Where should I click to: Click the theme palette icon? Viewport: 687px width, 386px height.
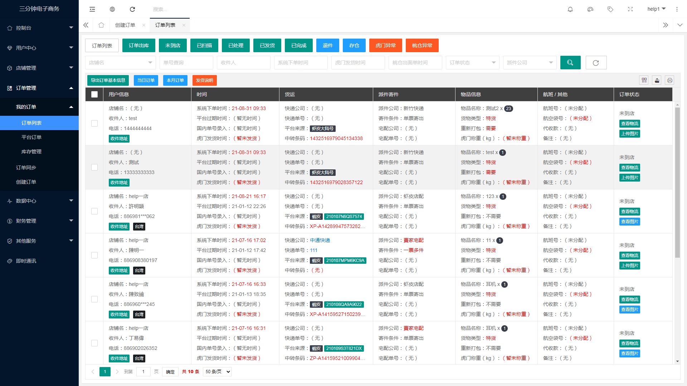tap(590, 9)
